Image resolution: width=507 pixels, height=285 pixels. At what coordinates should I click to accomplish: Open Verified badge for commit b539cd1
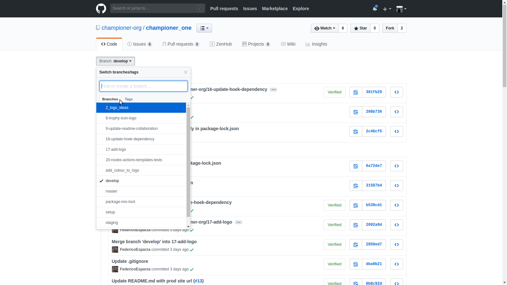[335, 205]
